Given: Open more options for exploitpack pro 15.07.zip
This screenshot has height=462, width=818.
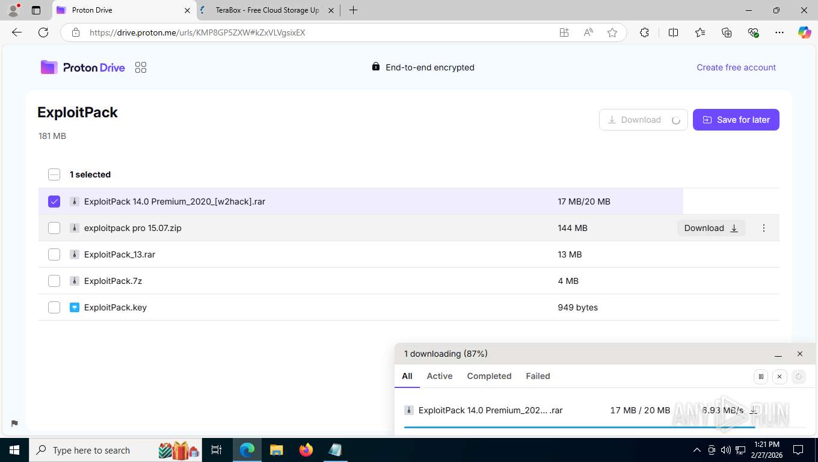Looking at the screenshot, I should [764, 228].
